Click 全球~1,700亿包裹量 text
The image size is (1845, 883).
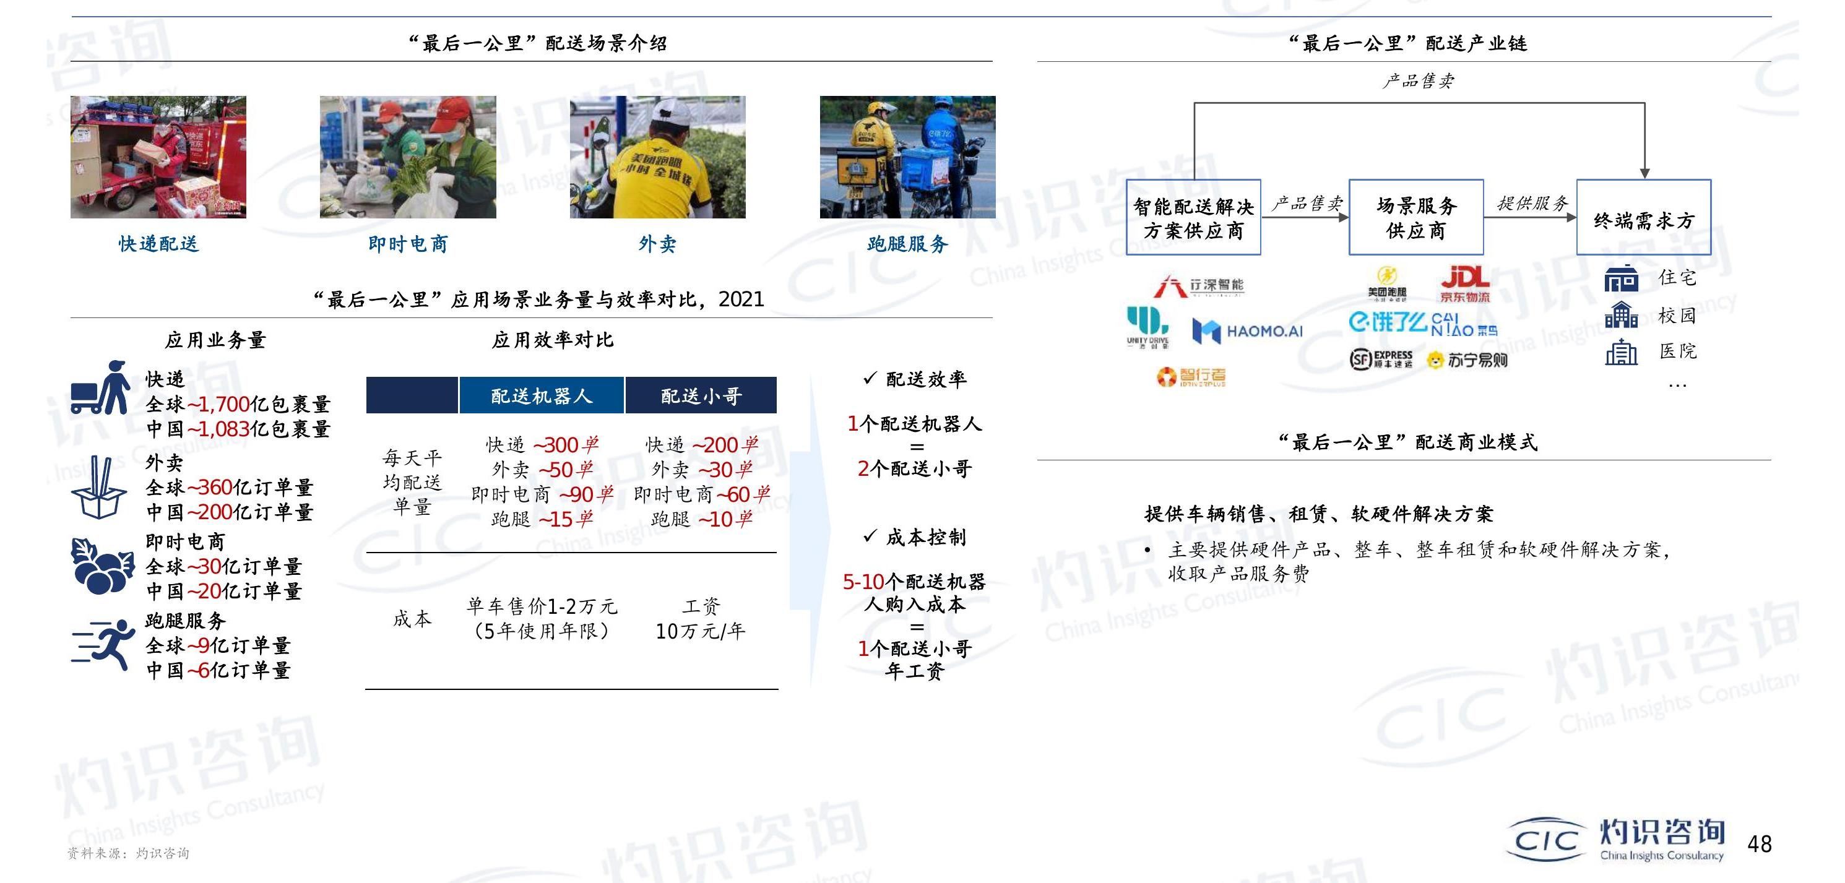[x=238, y=404]
